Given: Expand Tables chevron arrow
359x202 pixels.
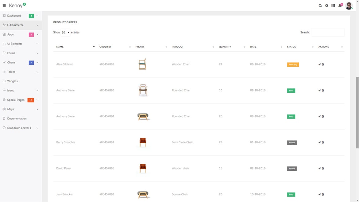Looking at the screenshot, I should pos(37,72).
